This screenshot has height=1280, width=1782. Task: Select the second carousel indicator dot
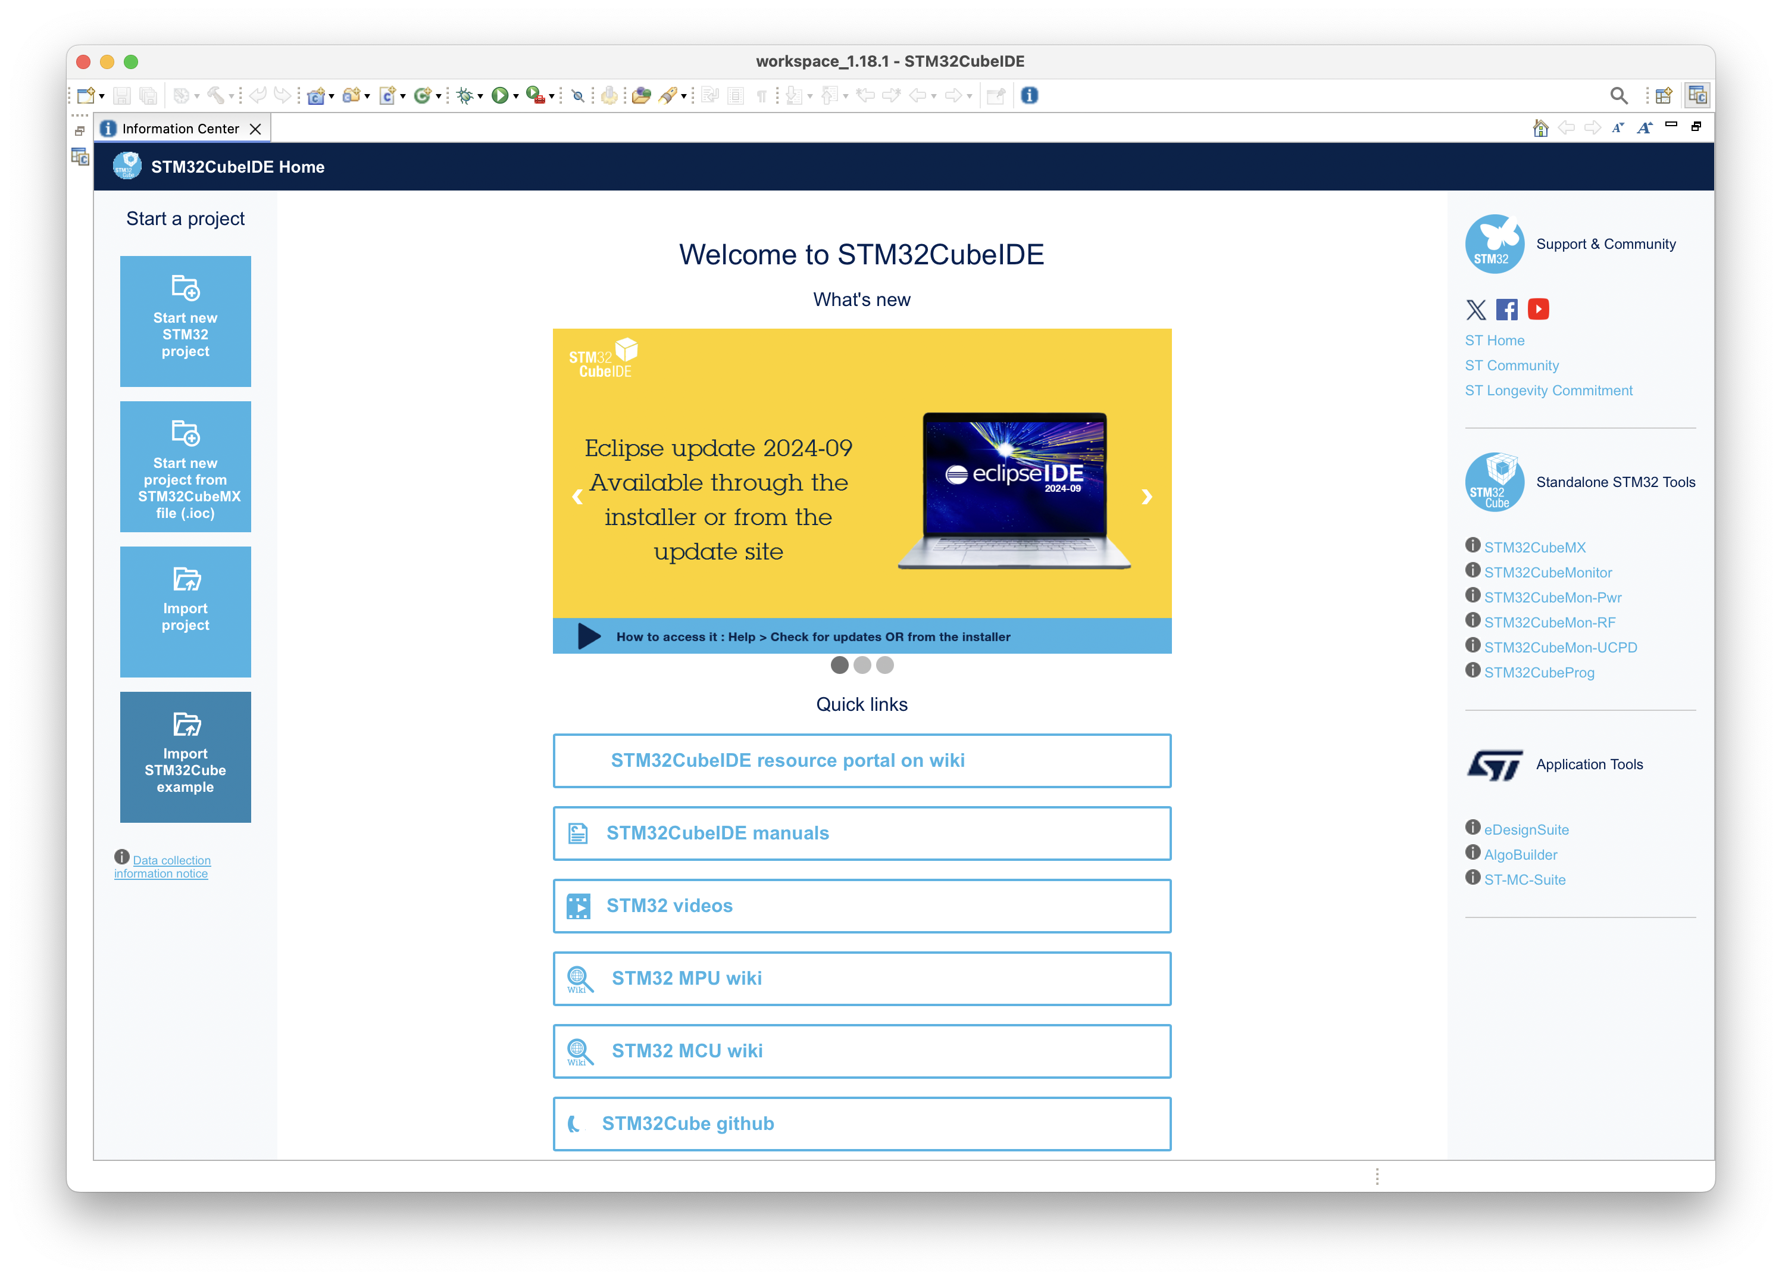862,666
